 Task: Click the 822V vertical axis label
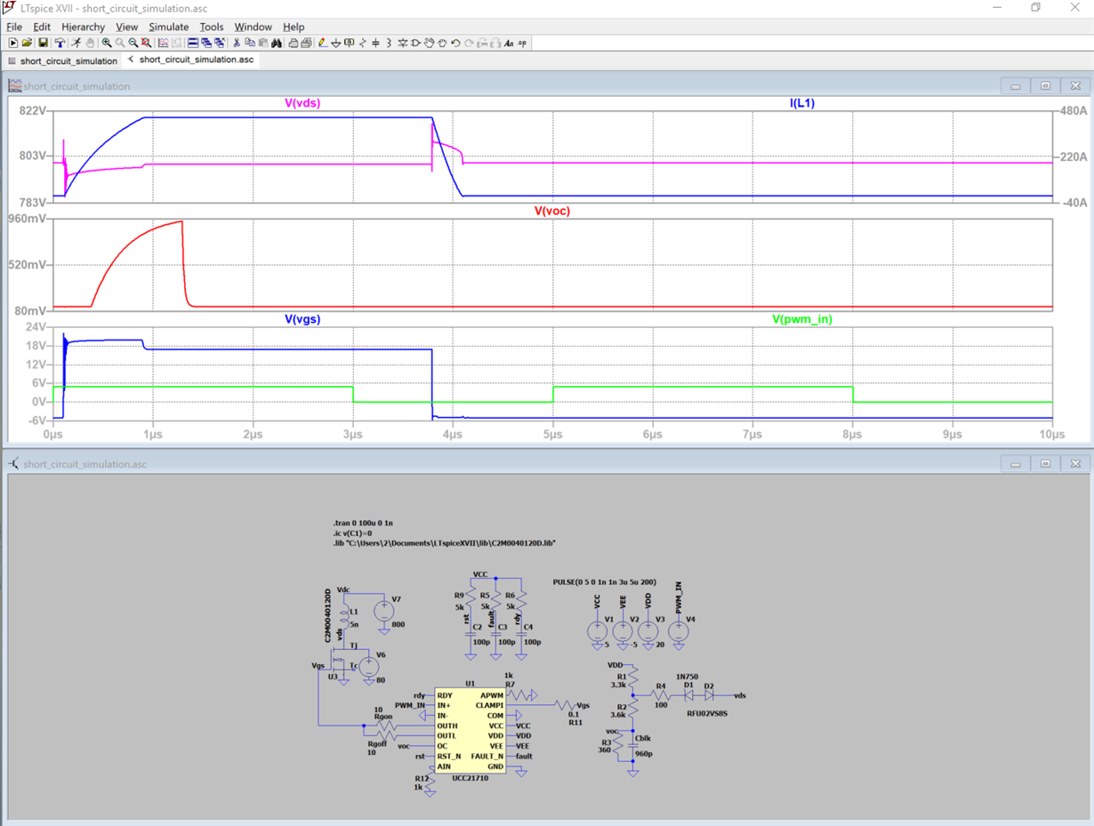[34, 110]
